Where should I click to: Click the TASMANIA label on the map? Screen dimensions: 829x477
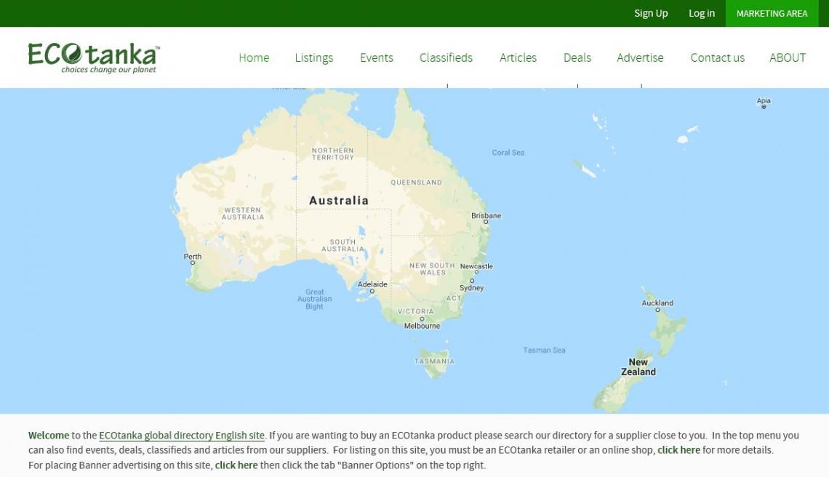click(x=434, y=361)
